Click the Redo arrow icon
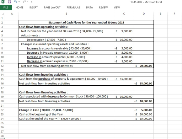182x139 pixels. click(24, 2)
